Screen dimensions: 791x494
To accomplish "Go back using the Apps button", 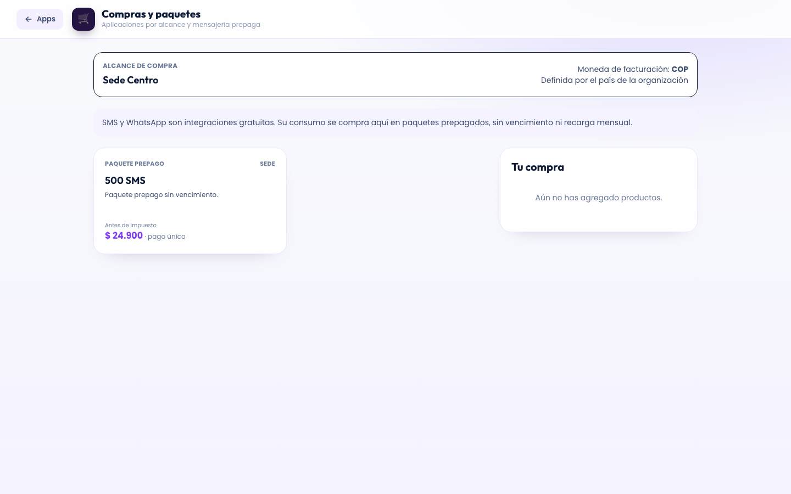I will pyautogui.click(x=40, y=19).
